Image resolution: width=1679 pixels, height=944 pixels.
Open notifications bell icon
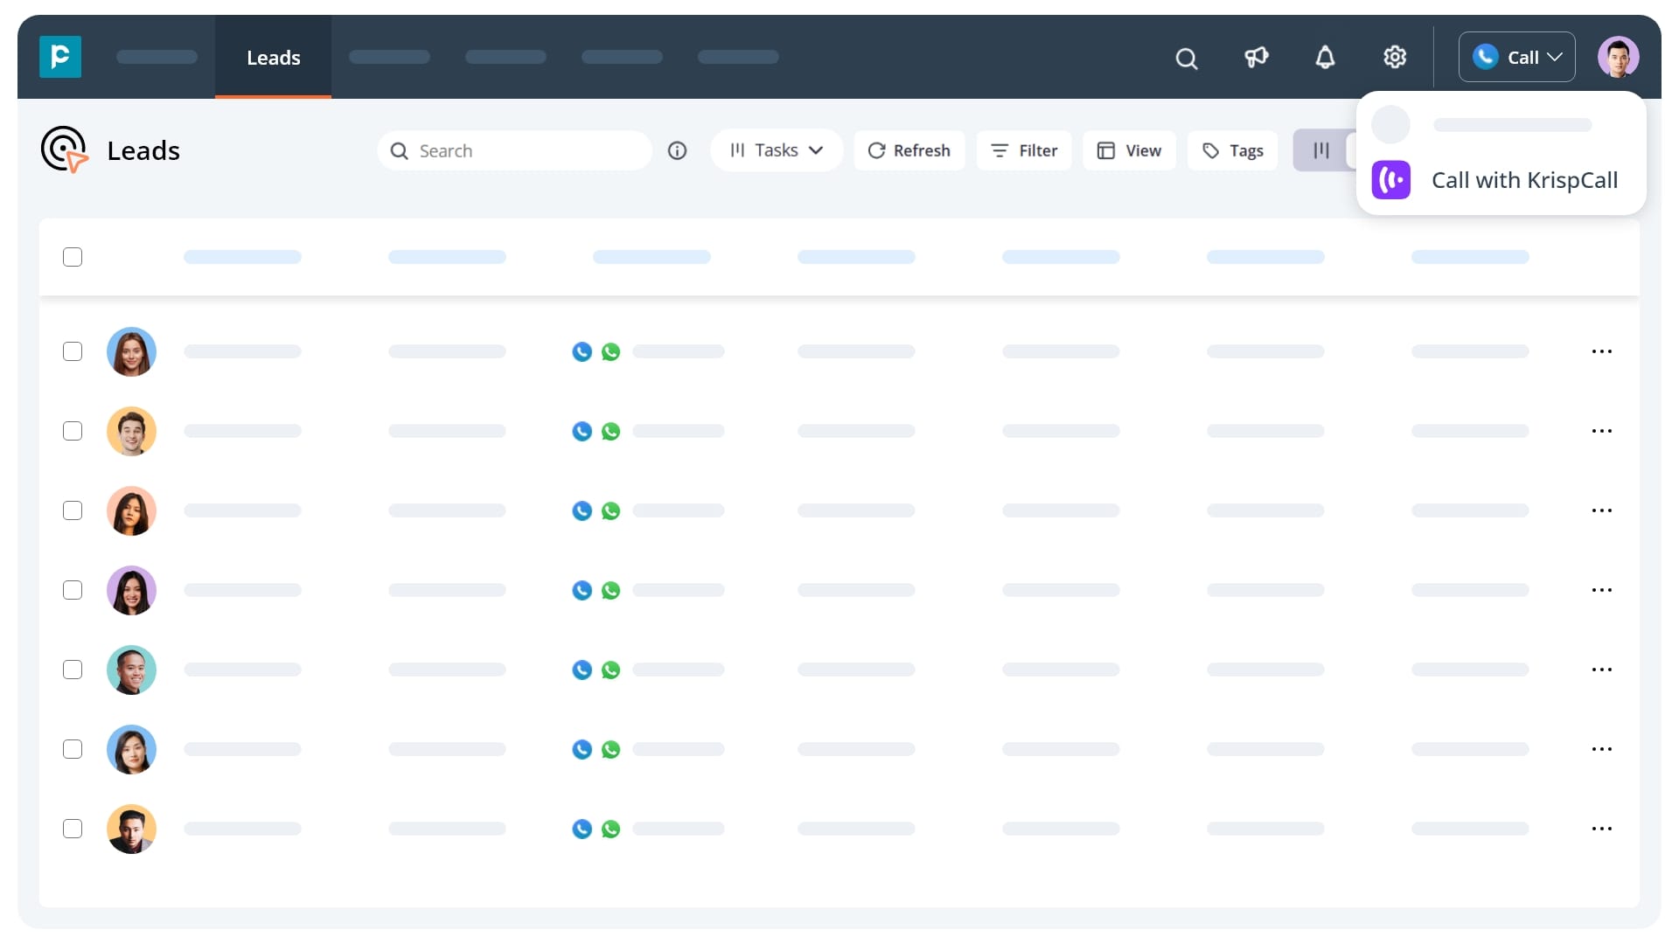[x=1325, y=58]
